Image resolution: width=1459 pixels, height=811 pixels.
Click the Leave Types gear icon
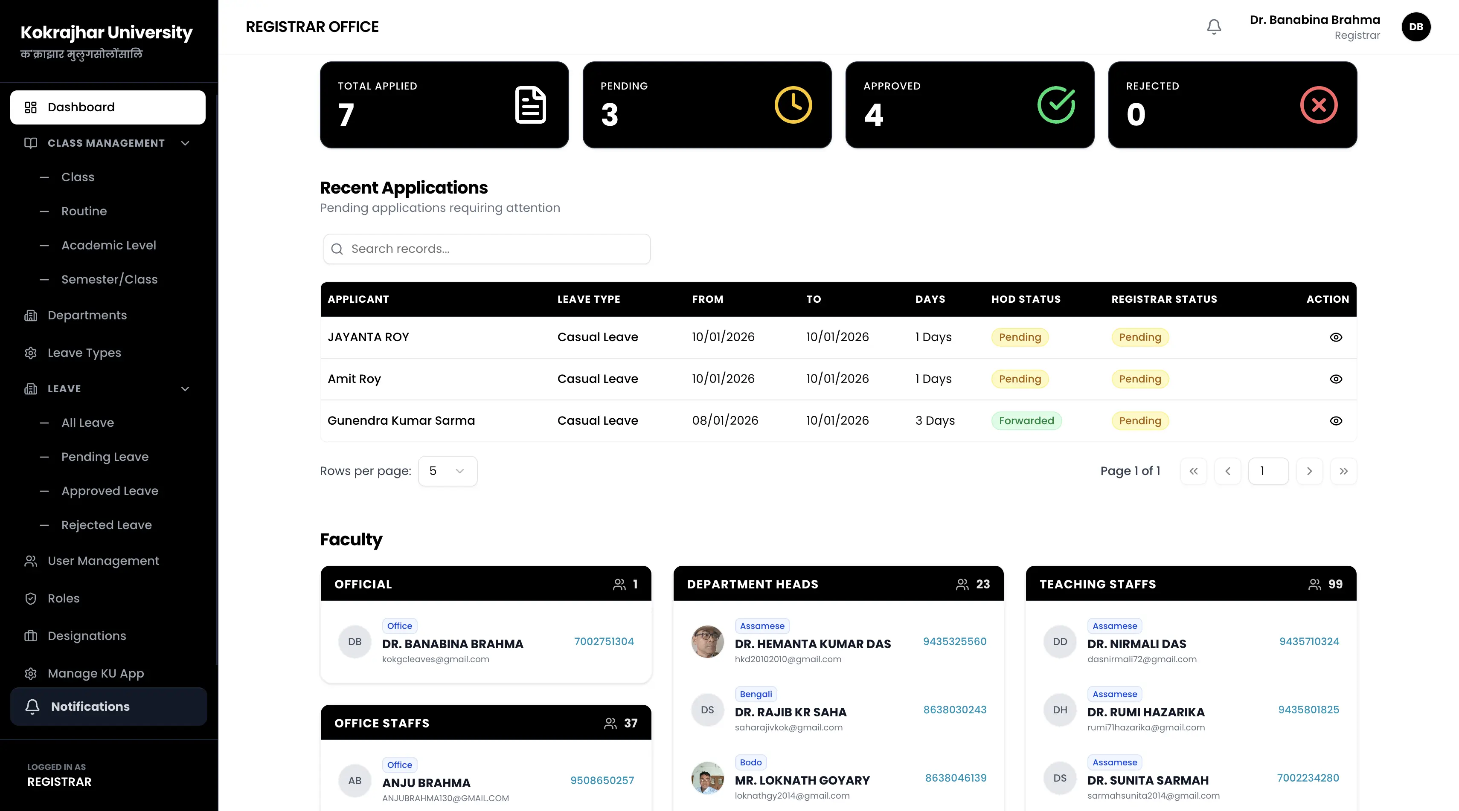tap(31, 353)
